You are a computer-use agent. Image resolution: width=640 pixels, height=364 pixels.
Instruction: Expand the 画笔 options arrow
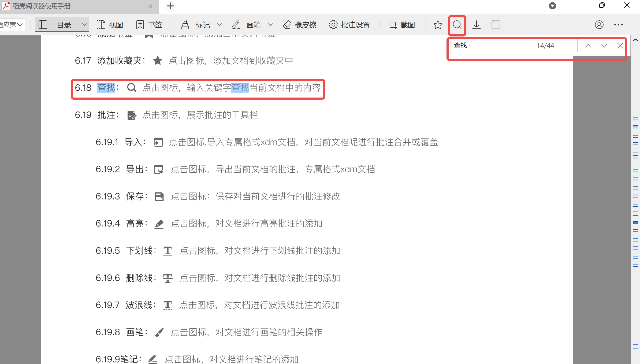(270, 25)
